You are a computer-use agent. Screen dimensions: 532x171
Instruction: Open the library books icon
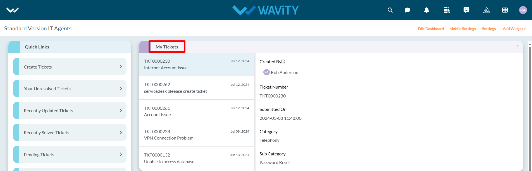(x=447, y=10)
